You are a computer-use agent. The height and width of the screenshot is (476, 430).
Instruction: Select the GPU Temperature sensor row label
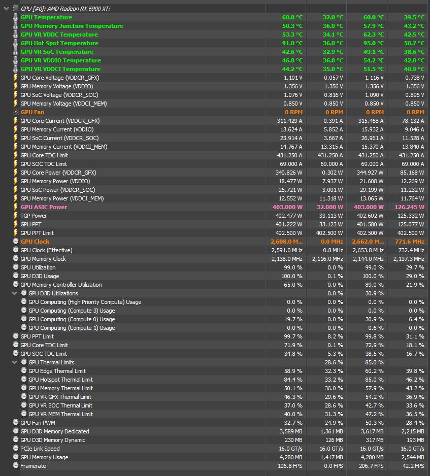pos(46,17)
